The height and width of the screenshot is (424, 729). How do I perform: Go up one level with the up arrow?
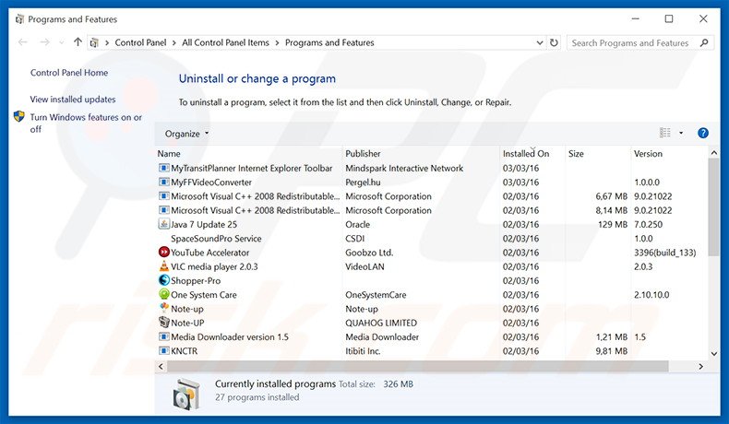[x=78, y=42]
